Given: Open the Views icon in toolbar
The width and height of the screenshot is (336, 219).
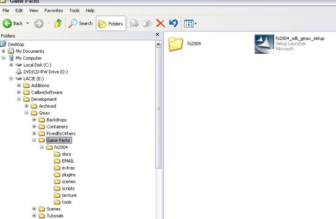Looking at the screenshot, I should pyautogui.click(x=189, y=23).
